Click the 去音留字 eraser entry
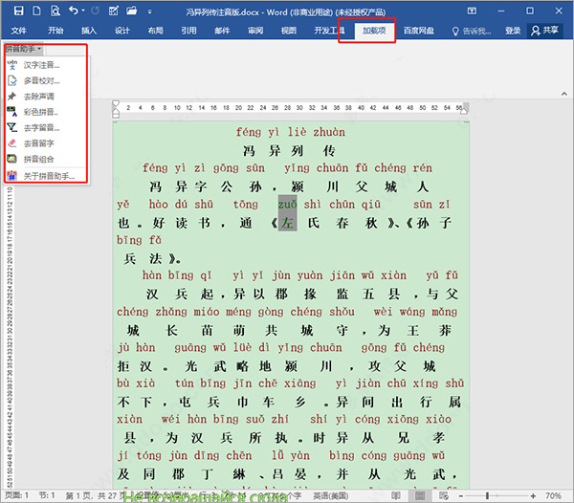Screen dimensions: 574x503 pyautogui.click(x=40, y=142)
